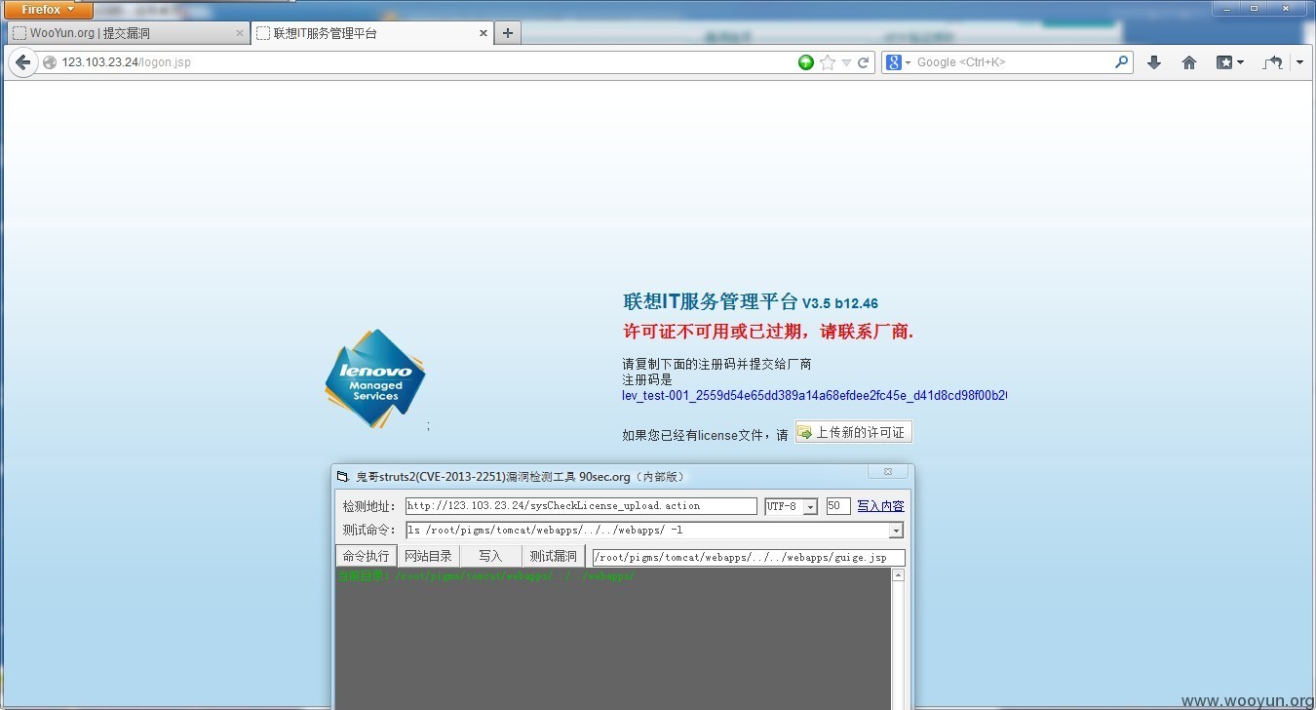
Task: Focus the URL bar showing 123.103.23.24/logon.jsp
Action: [x=419, y=62]
